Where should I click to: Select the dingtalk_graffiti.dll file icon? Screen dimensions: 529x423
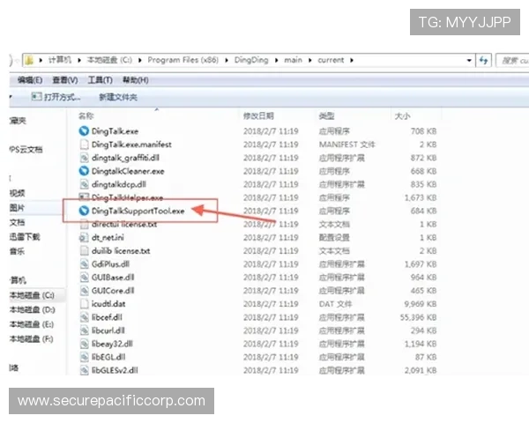84,158
